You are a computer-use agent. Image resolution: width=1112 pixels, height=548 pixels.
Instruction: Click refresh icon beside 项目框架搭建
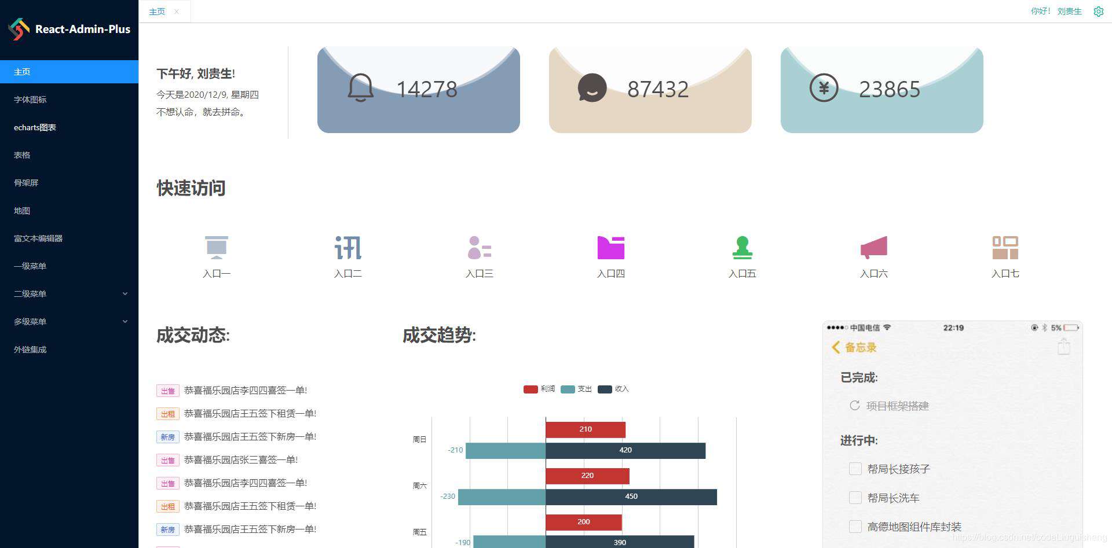(x=854, y=406)
